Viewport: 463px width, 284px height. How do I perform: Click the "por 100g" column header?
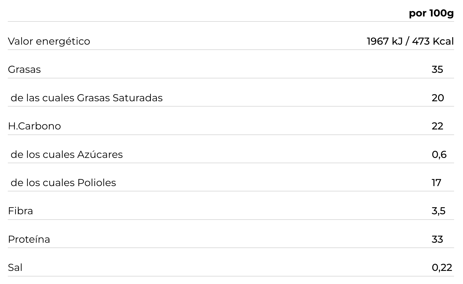pos(431,13)
